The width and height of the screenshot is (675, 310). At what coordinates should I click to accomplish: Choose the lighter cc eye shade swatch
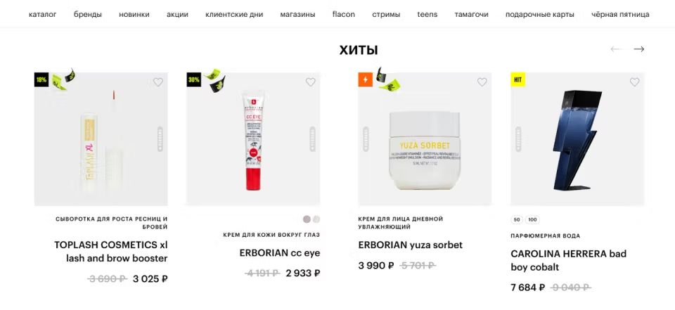pyautogui.click(x=316, y=219)
